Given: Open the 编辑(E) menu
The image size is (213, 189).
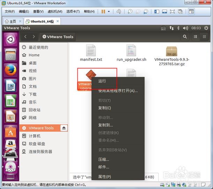Looking at the screenshot, I should [x=24, y=12].
